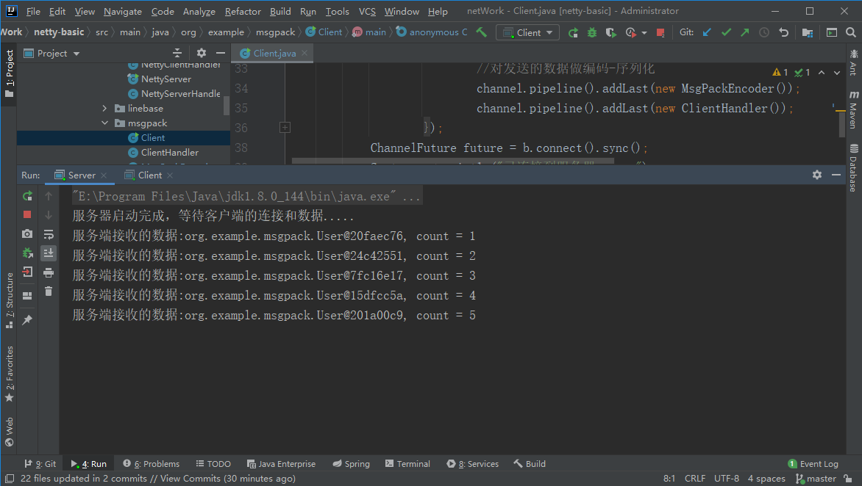Select ClientHandler in project tree
This screenshot has width=862, height=486.
point(169,153)
